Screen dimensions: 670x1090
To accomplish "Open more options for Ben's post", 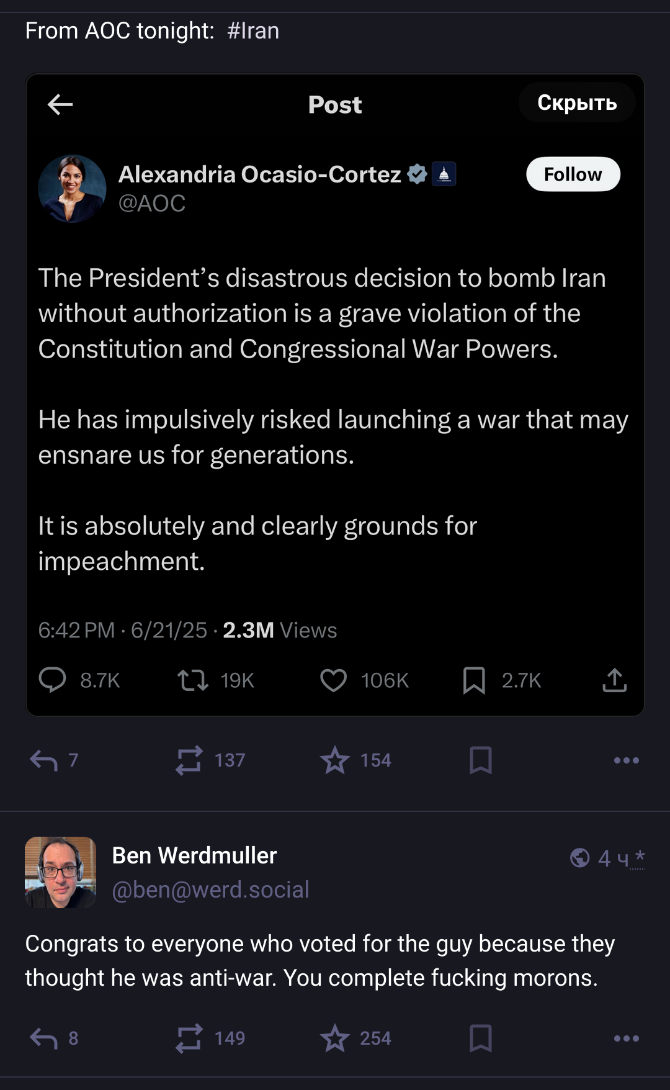I will pos(626,1038).
